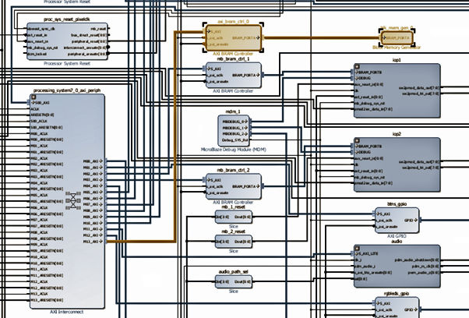
Task: Click the 'mb_bram_ctrl_2' block title
Action: coord(233,170)
